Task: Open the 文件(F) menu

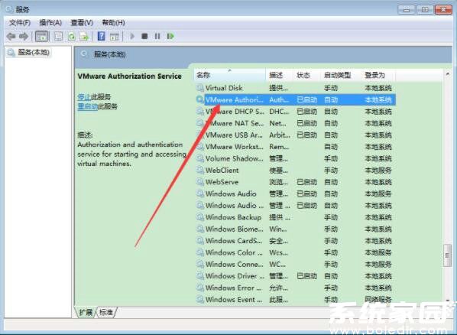Action: point(20,23)
